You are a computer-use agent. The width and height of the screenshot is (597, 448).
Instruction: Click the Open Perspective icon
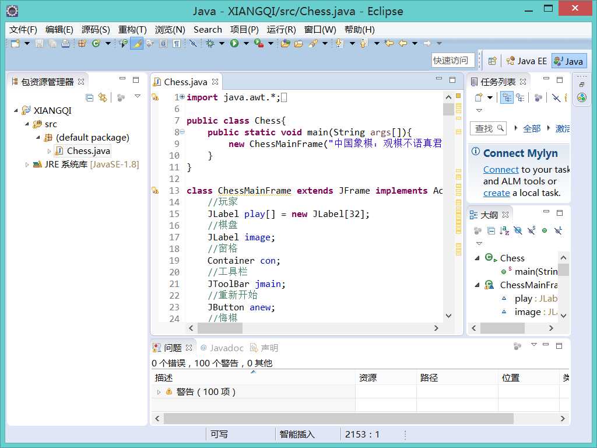[x=492, y=61]
